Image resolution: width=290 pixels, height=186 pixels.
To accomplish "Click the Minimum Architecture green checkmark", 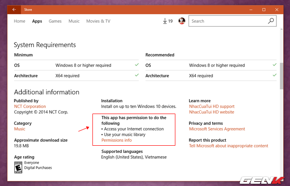I will click(x=137, y=75).
